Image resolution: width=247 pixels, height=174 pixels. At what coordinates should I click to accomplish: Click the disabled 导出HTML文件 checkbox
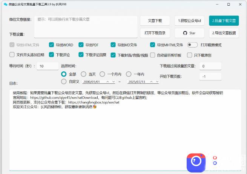click(12, 45)
